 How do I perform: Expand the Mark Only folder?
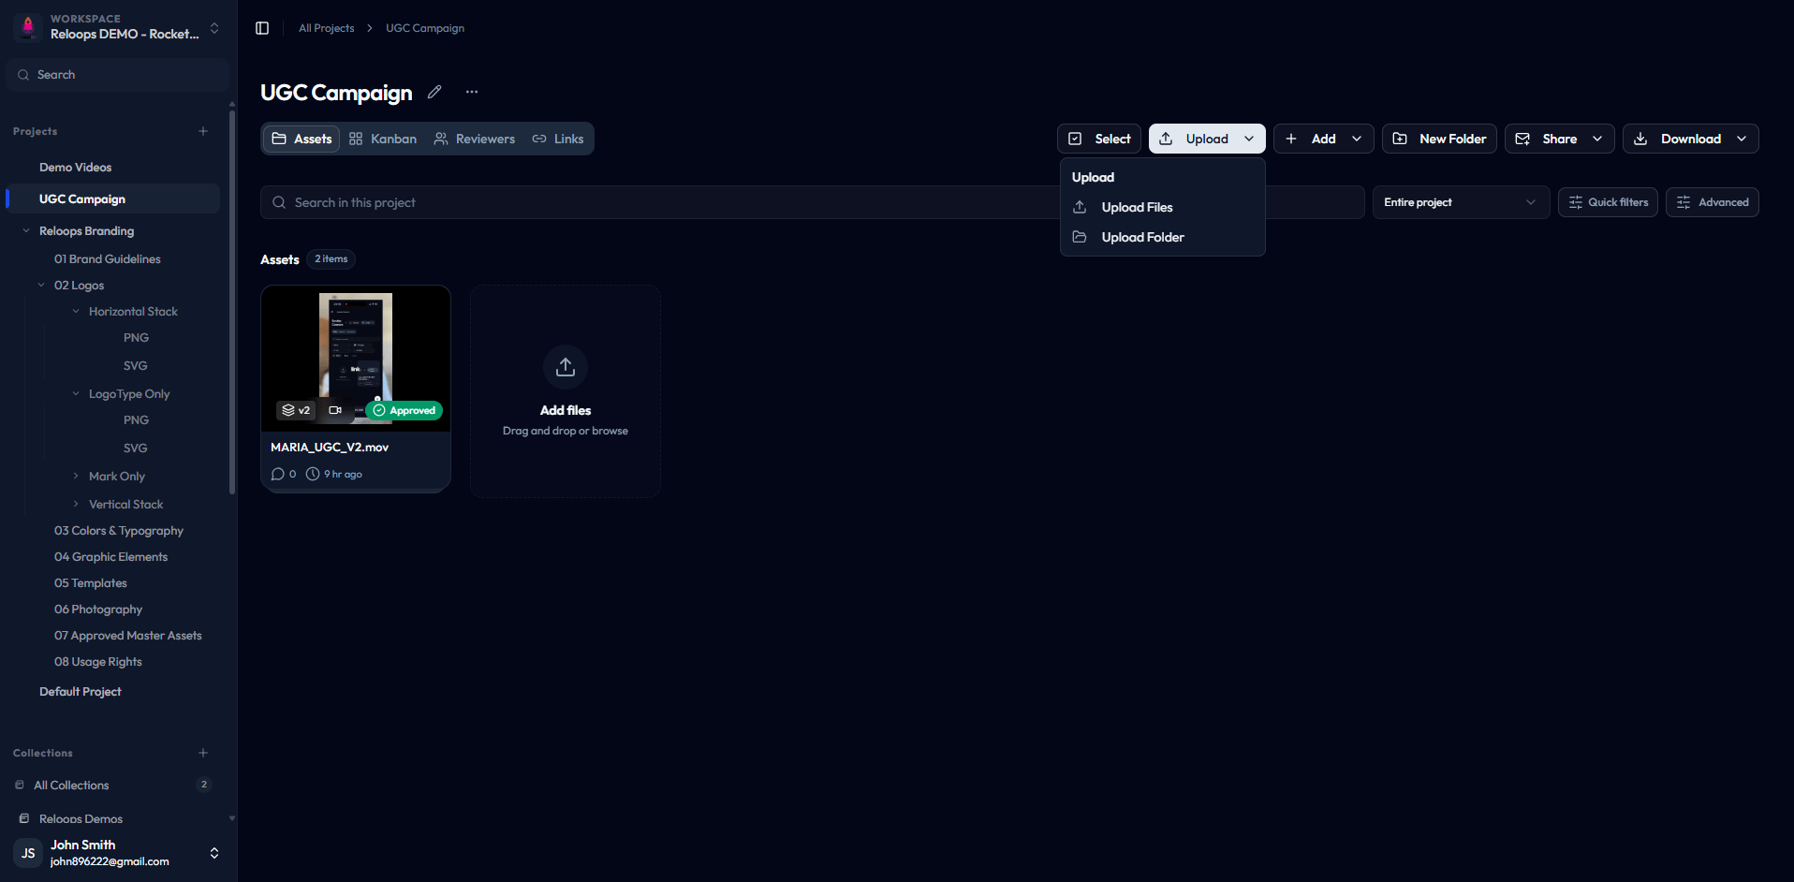pos(76,476)
